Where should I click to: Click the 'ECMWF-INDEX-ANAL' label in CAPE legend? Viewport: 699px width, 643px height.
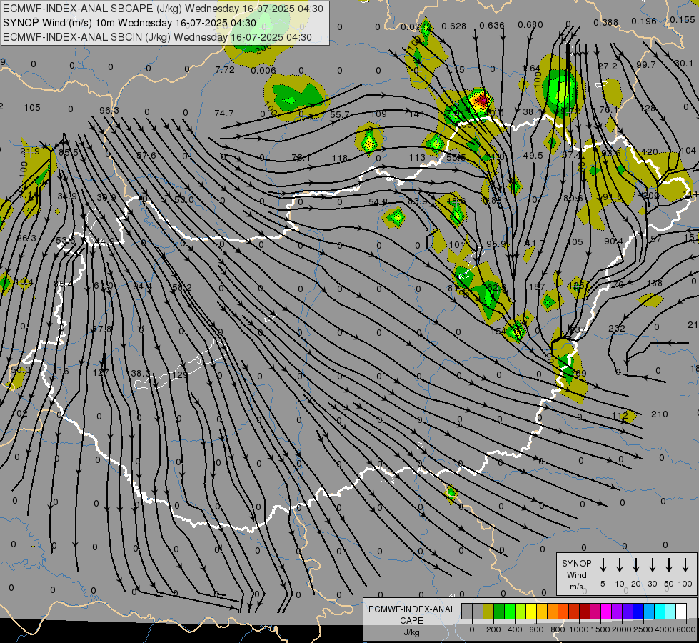point(411,609)
